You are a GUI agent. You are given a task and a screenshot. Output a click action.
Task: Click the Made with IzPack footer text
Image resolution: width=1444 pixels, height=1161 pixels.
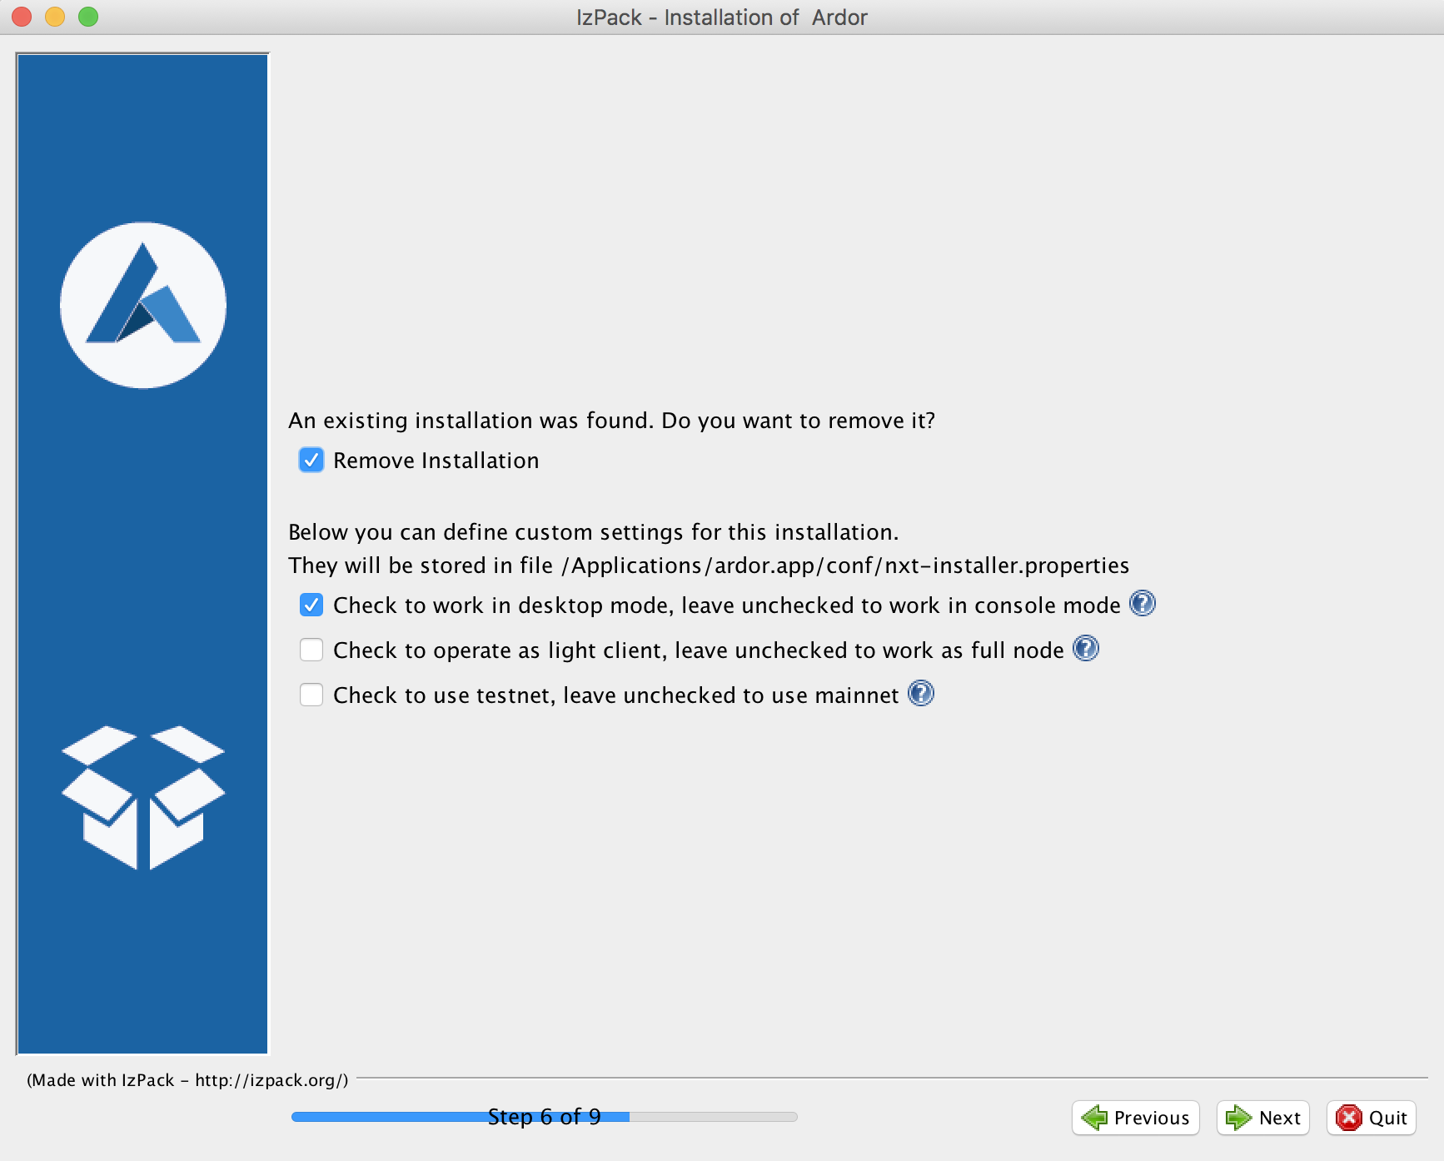pyautogui.click(x=187, y=1080)
